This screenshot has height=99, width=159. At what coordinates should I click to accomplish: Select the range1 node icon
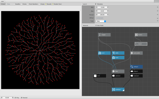[100, 35]
